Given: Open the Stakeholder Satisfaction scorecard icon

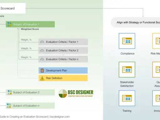Looking at the screenshot, I should [x=127, y=70].
